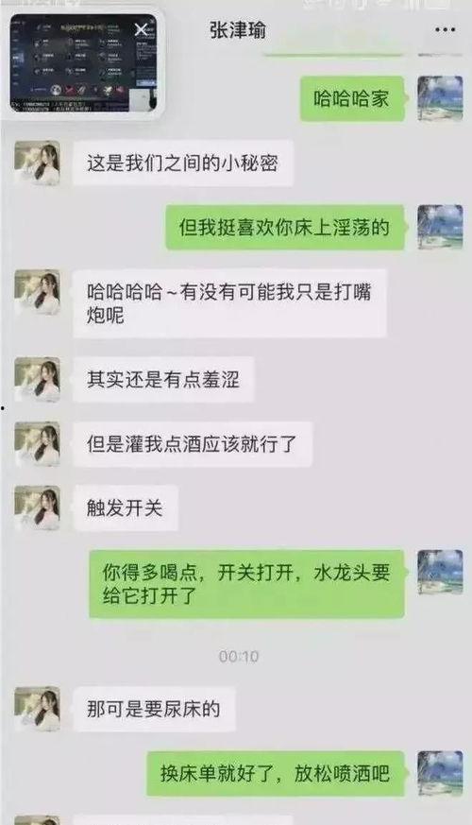The image size is (472, 825).
Task: Tap sender avatar beside 哈哈哈家 message
Action: click(x=440, y=98)
